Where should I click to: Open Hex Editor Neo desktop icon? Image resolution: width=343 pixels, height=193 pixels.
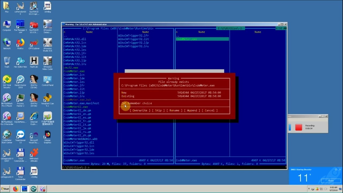click(20, 62)
